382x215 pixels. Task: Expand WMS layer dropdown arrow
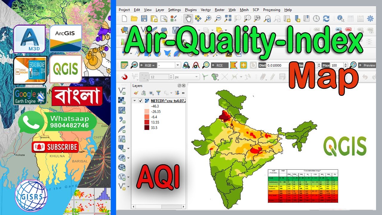[x=128, y=158]
